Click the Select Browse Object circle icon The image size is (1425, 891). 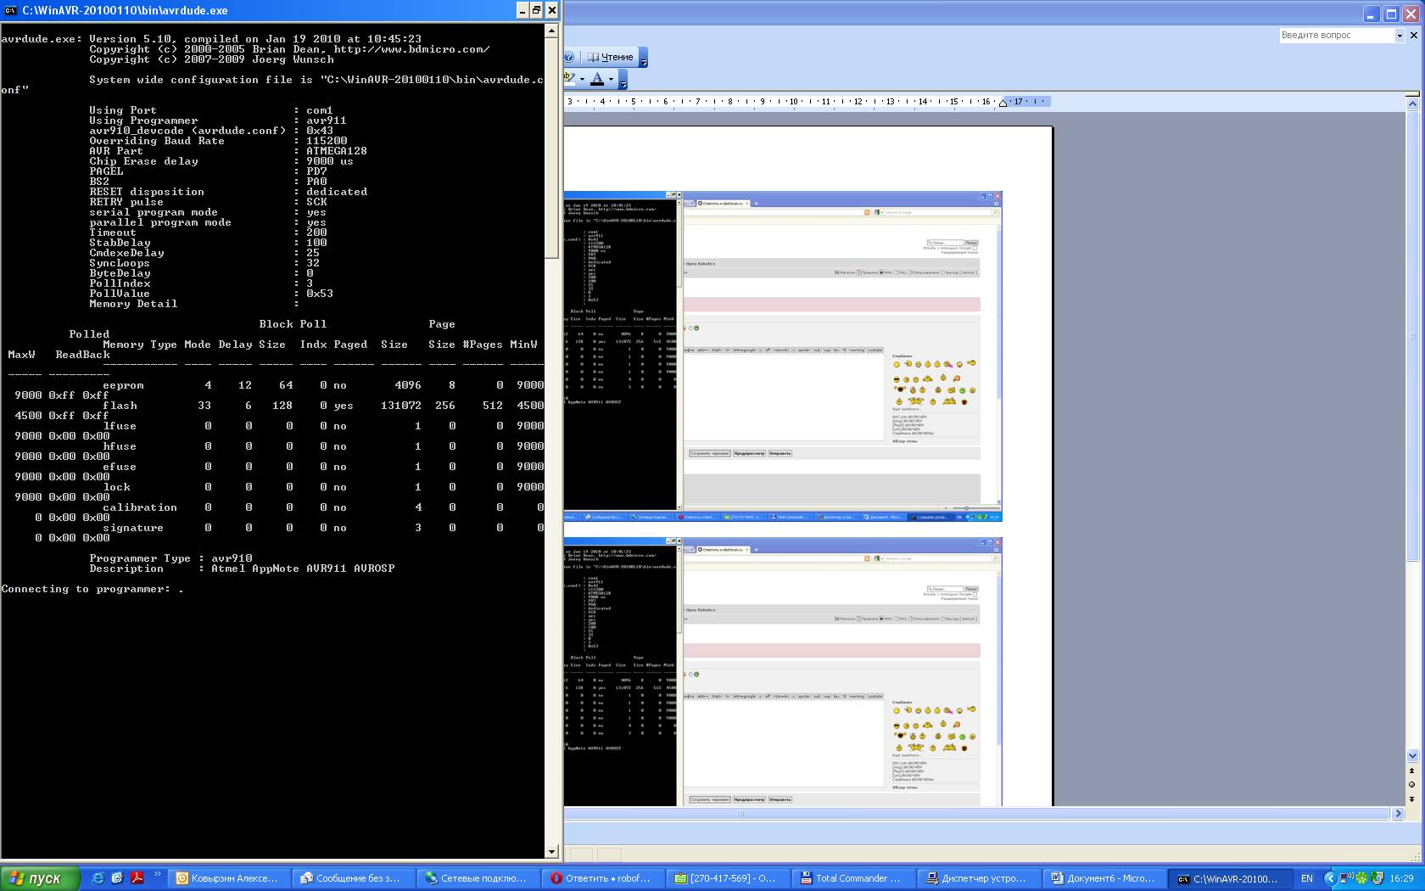[x=1412, y=784]
